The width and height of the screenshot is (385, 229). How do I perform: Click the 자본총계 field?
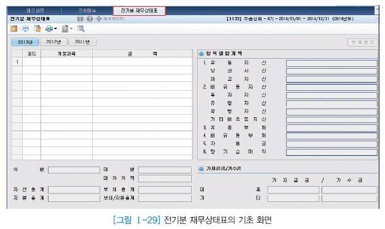(74, 198)
